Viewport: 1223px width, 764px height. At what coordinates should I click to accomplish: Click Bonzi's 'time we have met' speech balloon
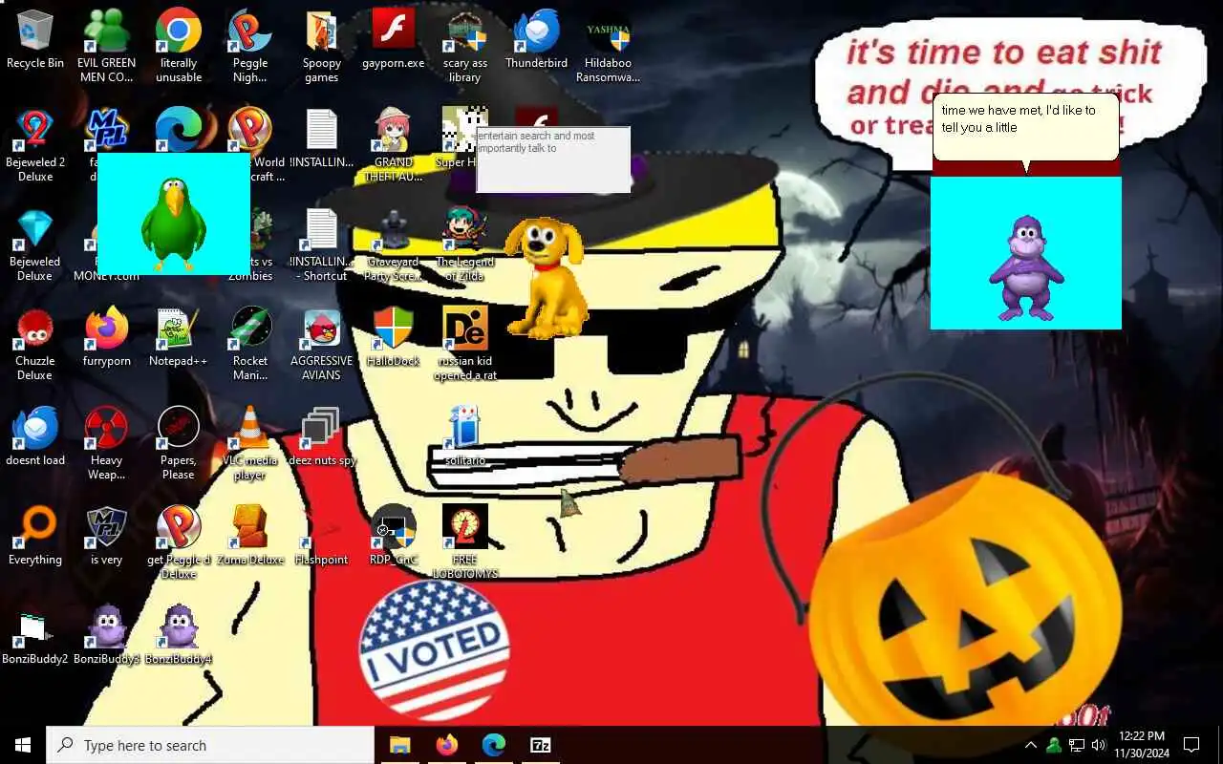tap(1025, 127)
